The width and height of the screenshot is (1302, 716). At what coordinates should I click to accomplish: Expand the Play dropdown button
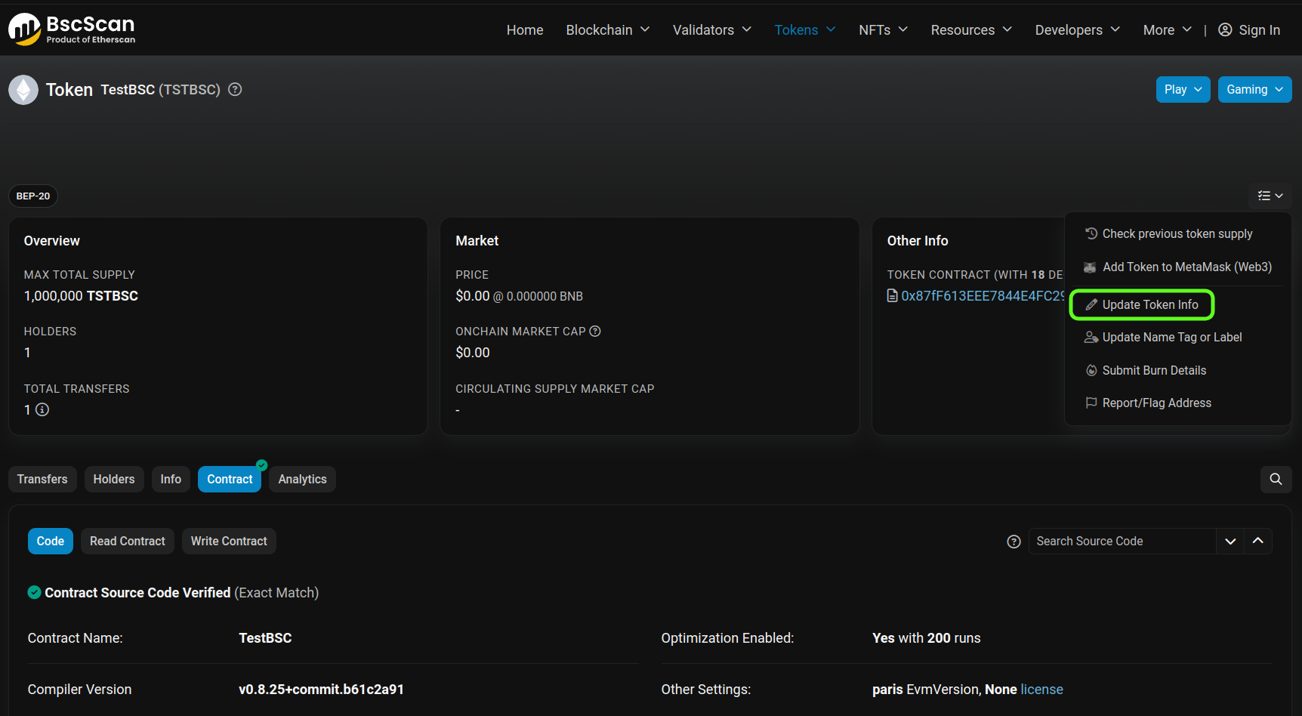point(1183,90)
